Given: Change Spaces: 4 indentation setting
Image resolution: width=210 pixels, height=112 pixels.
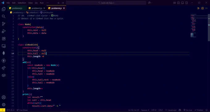Looking at the screenshot, I should coord(145,110).
